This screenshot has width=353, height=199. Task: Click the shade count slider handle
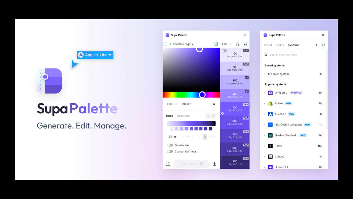click(x=205, y=137)
